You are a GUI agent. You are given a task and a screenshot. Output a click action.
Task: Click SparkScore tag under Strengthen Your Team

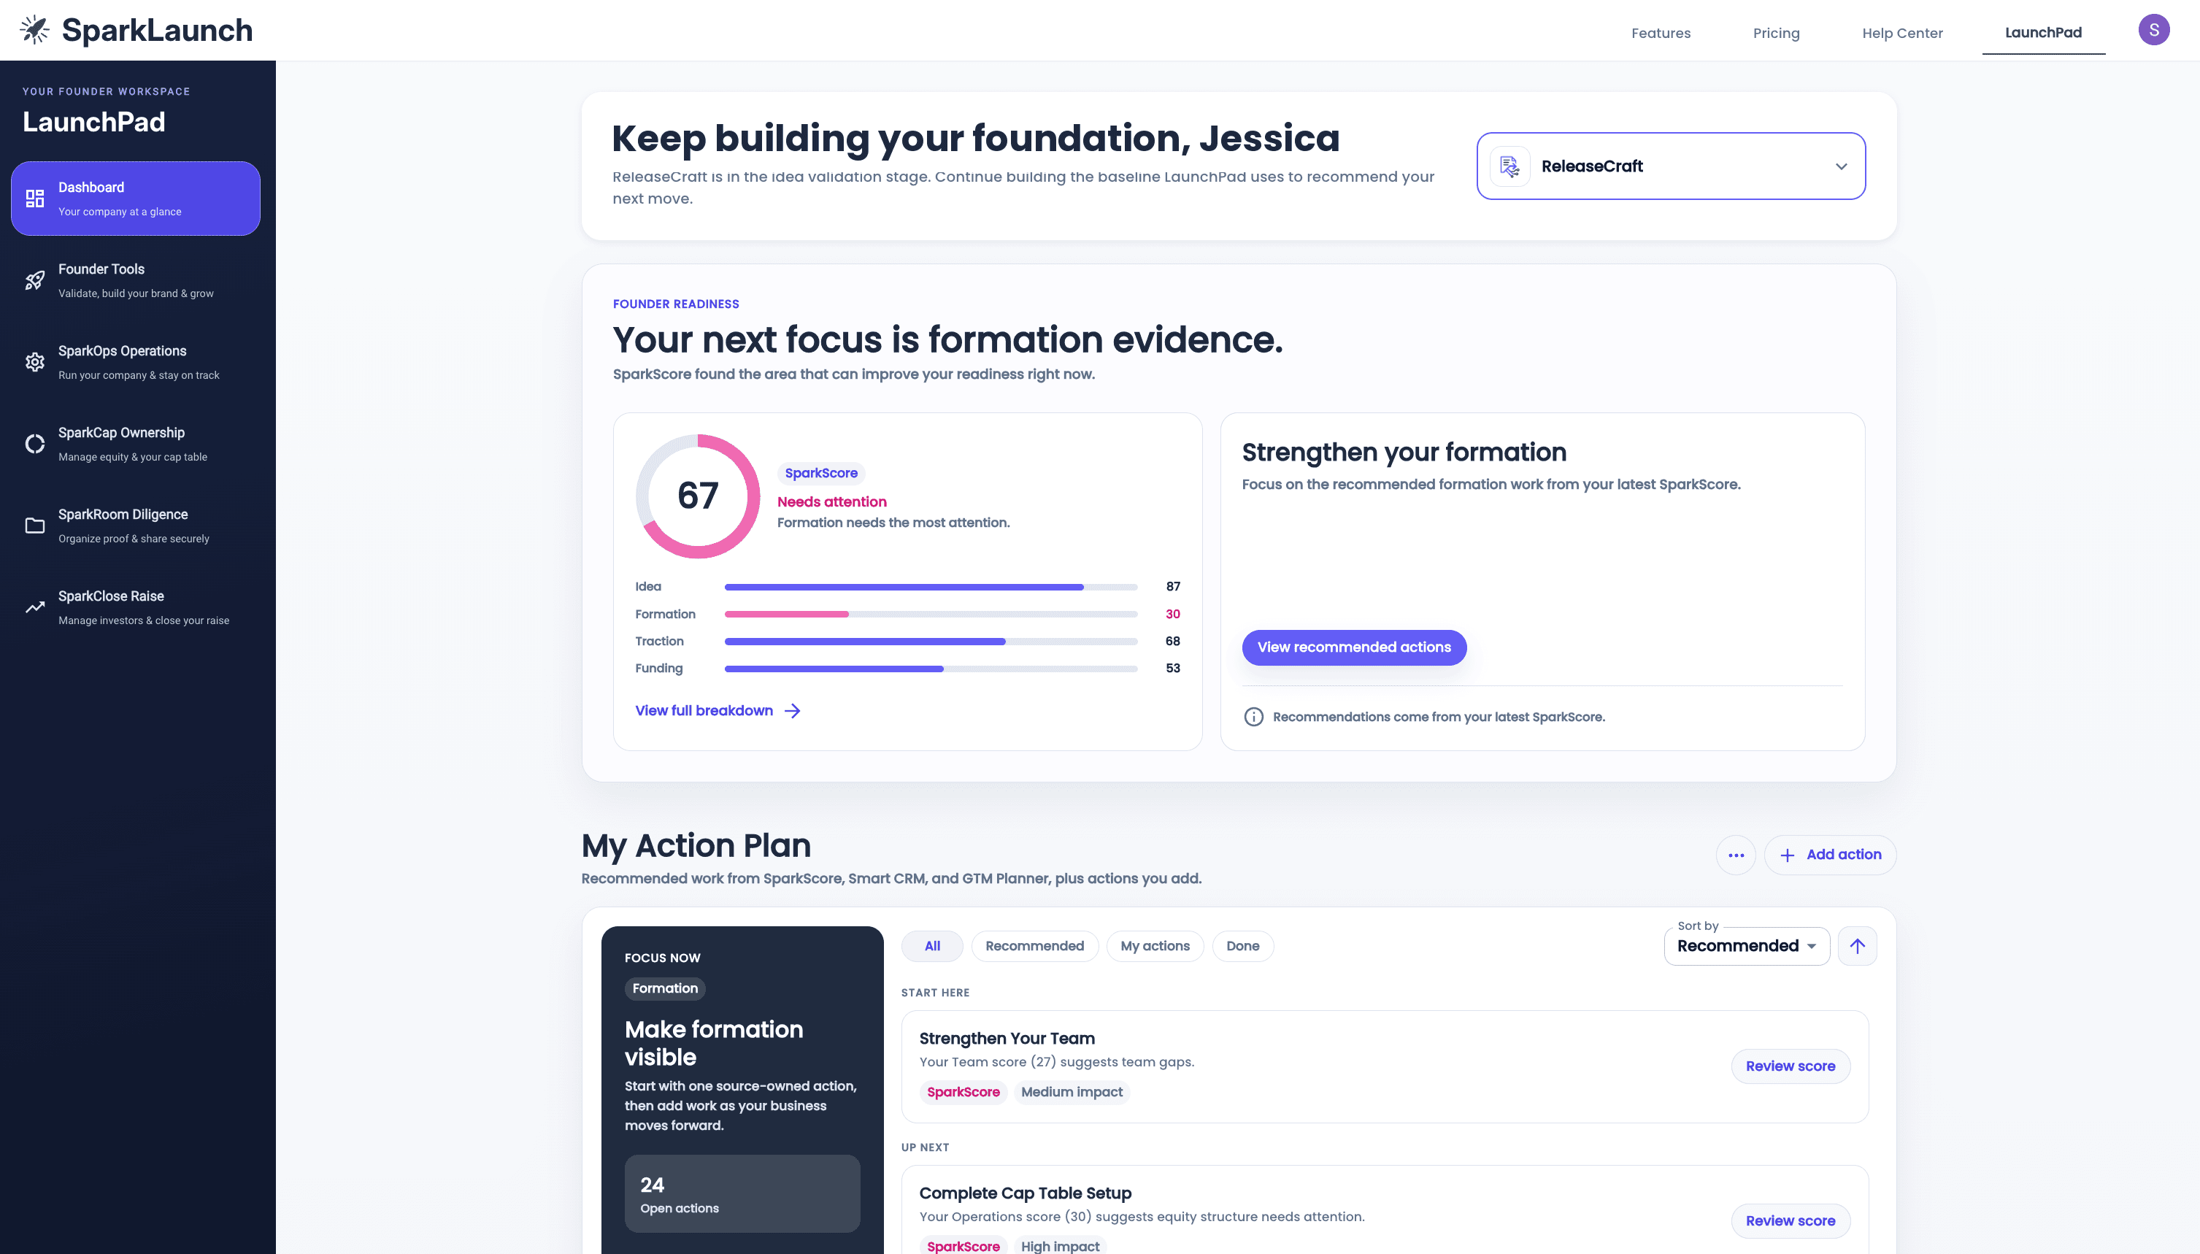pyautogui.click(x=963, y=1092)
